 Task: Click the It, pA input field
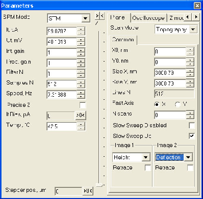[x=62, y=31]
